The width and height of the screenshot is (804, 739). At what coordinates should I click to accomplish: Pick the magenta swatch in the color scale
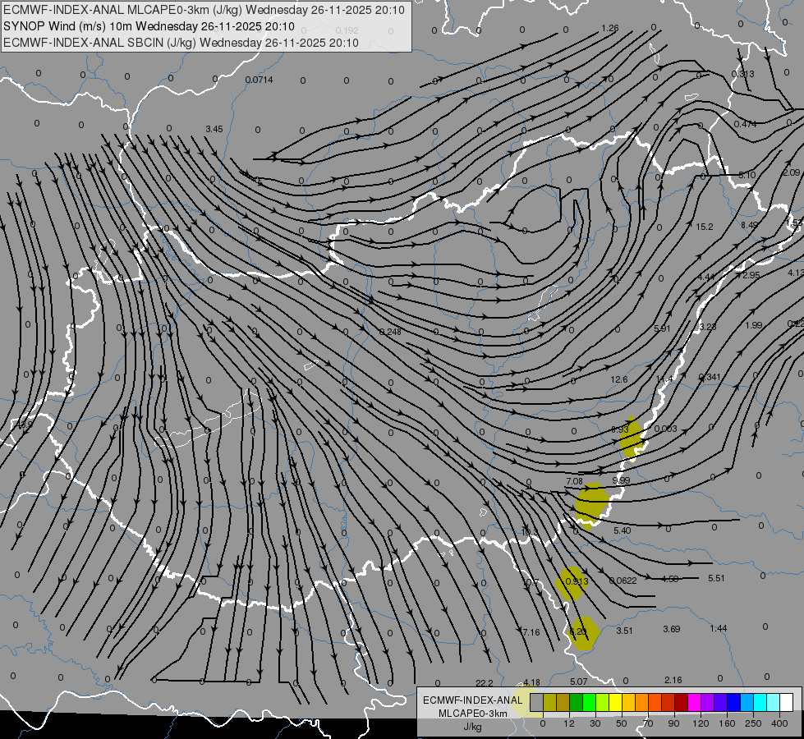[695, 702]
